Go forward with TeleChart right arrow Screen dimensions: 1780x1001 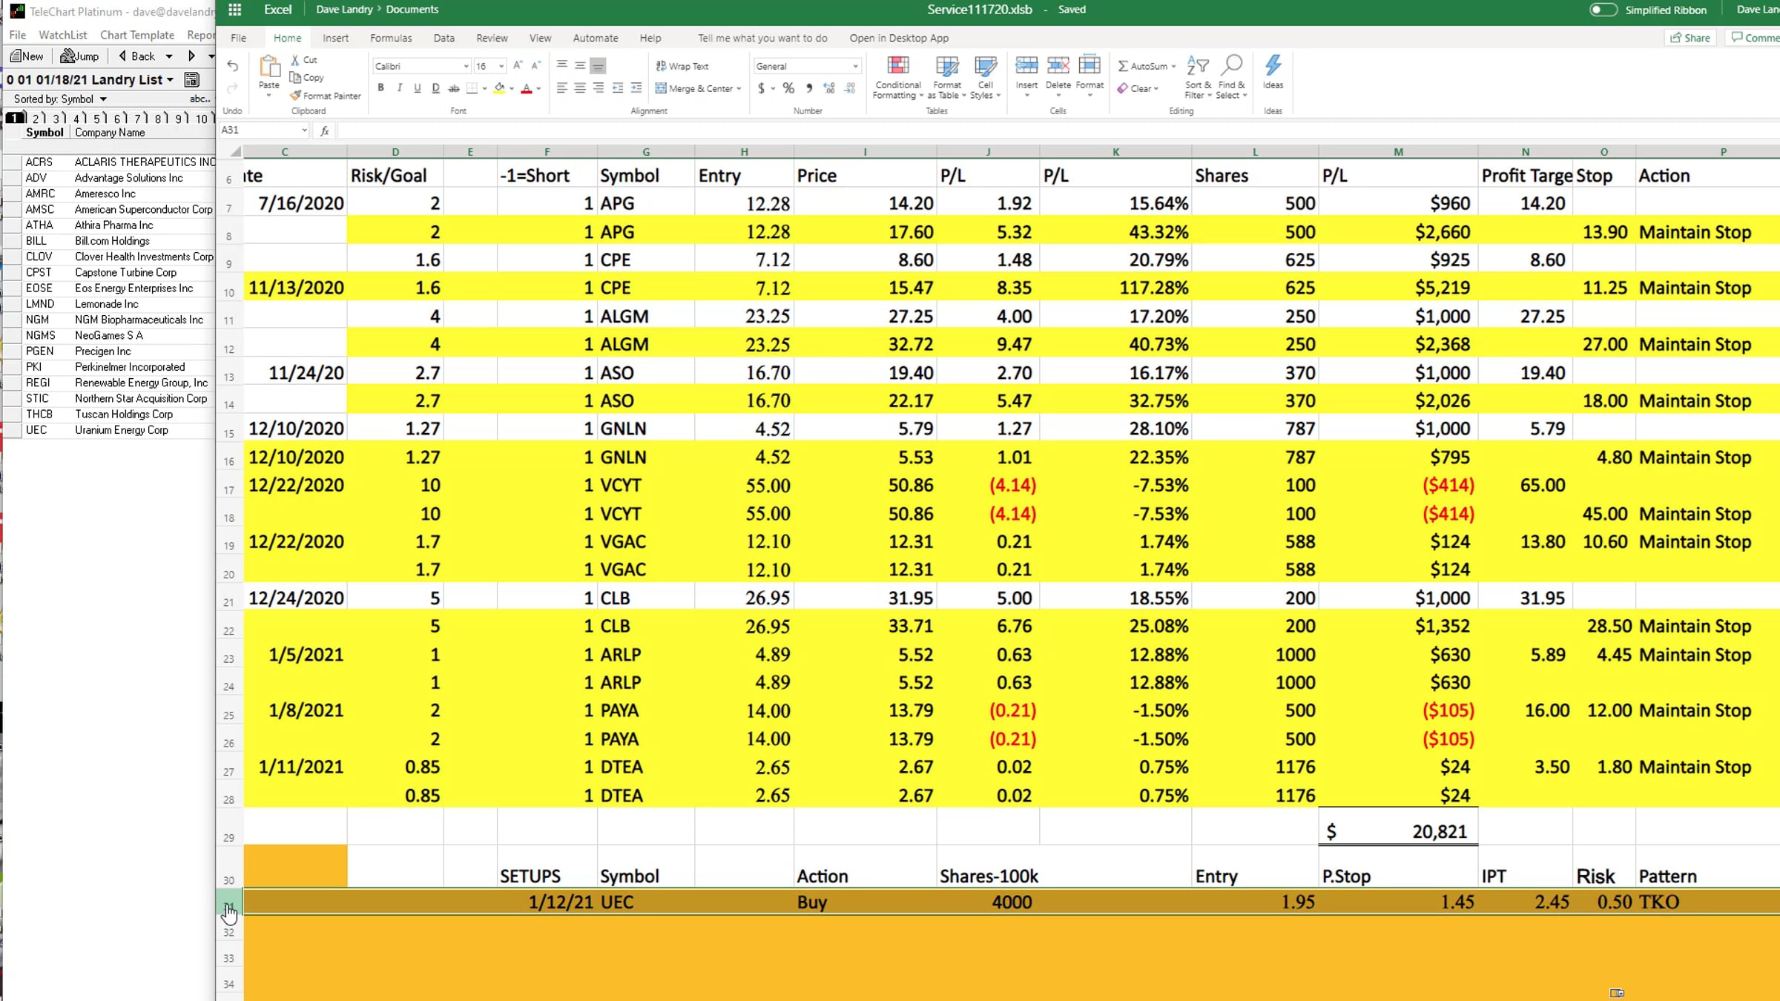click(x=191, y=56)
